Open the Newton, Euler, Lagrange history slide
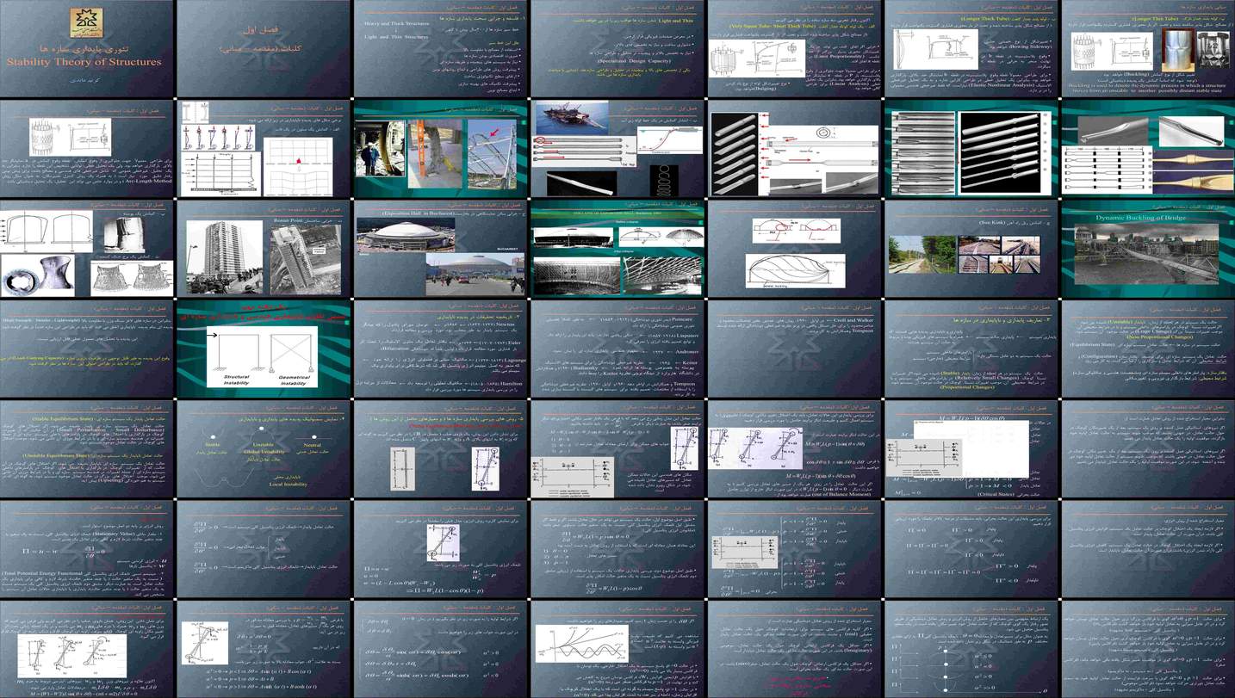1235x698 pixels. [440, 349]
